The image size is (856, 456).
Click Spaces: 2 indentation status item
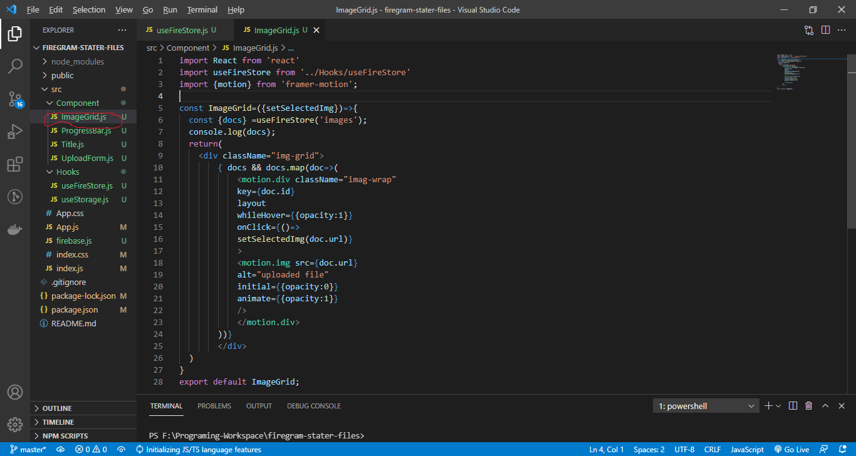click(649, 450)
